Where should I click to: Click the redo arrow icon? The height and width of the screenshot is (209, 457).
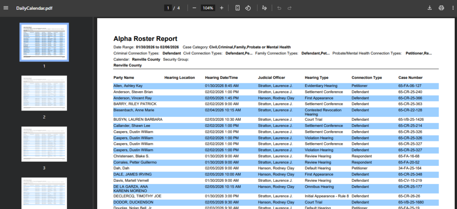coord(290,8)
